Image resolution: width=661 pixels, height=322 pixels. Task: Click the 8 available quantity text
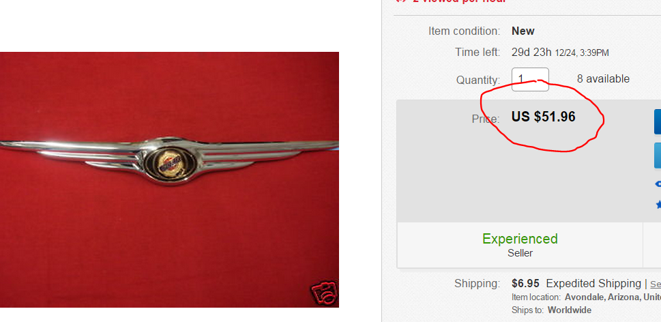(x=603, y=79)
